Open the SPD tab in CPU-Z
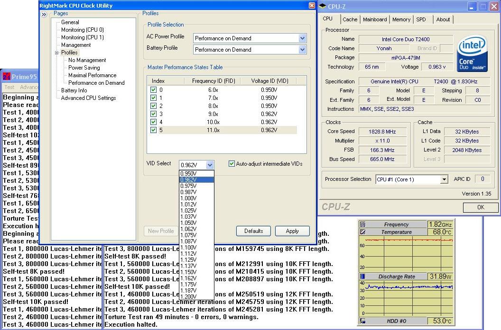The width and height of the screenshot is (501, 330). (x=421, y=19)
